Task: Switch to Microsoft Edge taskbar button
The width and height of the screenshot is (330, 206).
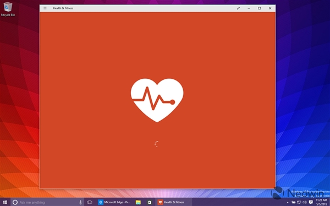Action: tap(114, 202)
